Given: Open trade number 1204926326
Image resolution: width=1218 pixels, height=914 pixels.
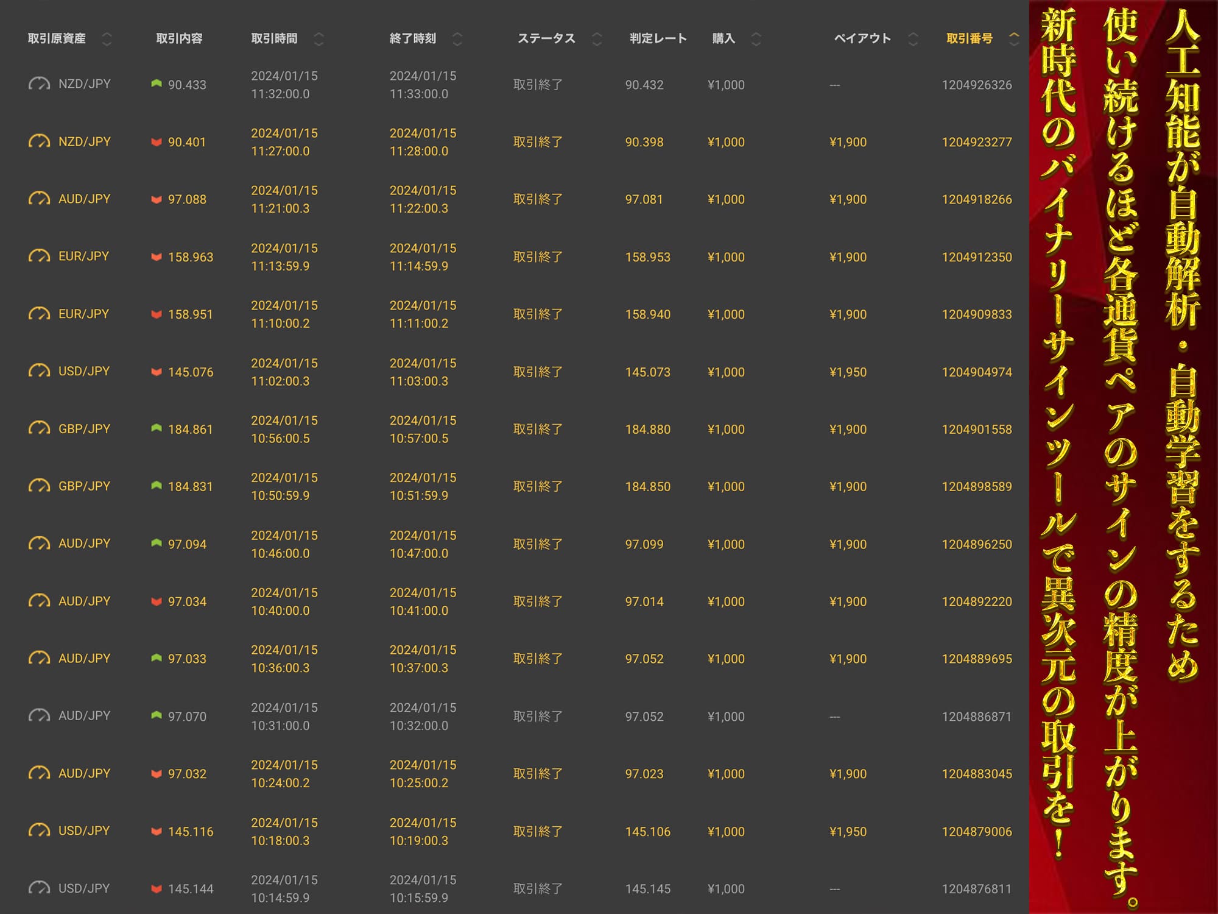Looking at the screenshot, I should 976,85.
